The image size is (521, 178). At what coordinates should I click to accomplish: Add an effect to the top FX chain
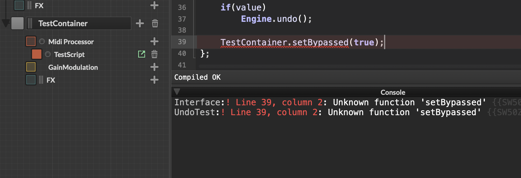(x=154, y=5)
